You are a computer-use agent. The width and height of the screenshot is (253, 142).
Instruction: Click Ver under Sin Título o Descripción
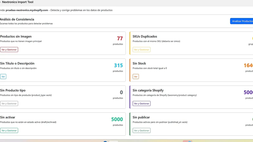[3, 77]
